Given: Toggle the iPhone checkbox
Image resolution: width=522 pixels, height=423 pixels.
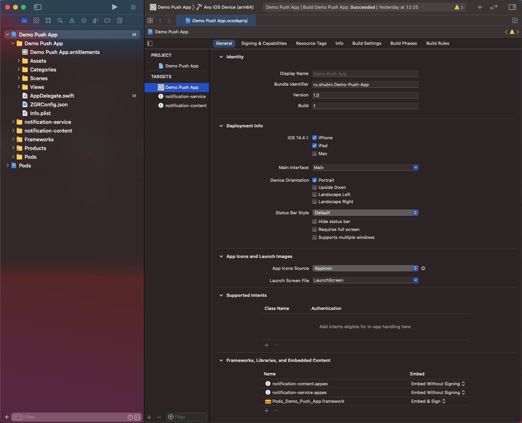Looking at the screenshot, I should (x=315, y=138).
